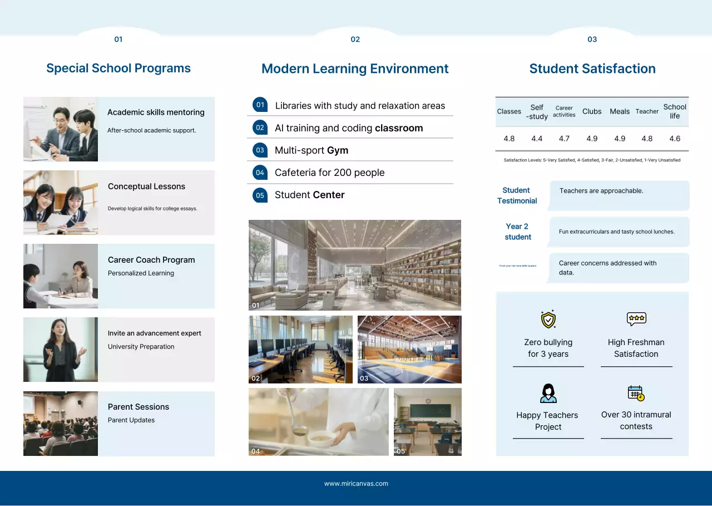Image resolution: width=712 pixels, height=506 pixels.
Task: Select the 01 badge beside Libraries
Action: tap(260, 105)
